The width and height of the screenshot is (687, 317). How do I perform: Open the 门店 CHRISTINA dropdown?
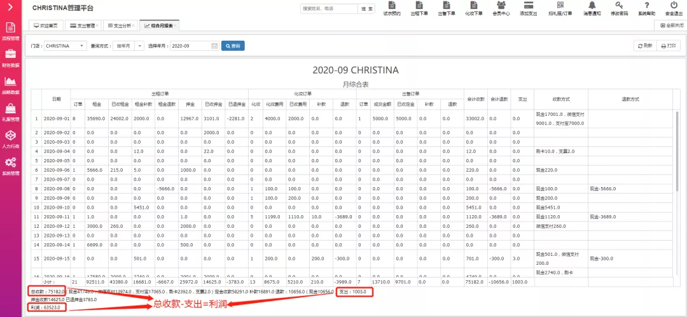[66, 46]
